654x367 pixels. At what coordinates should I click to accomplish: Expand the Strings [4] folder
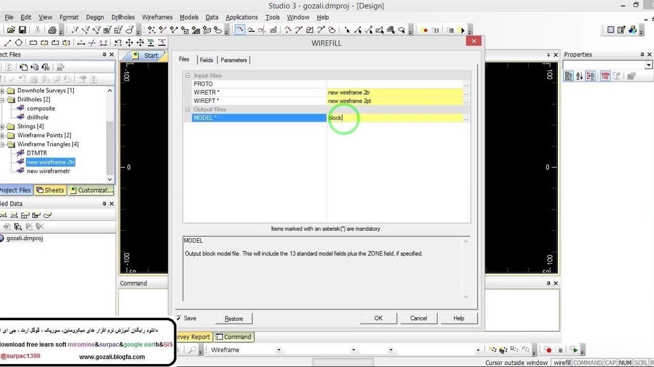pos(3,126)
